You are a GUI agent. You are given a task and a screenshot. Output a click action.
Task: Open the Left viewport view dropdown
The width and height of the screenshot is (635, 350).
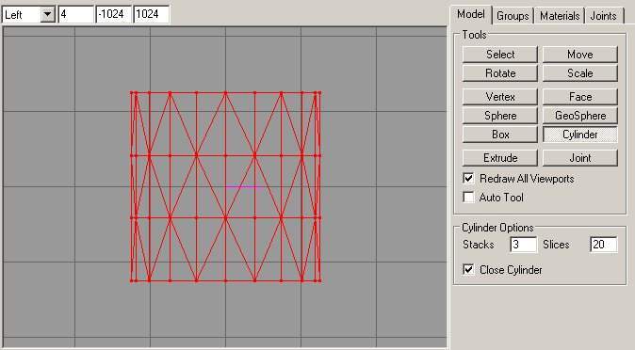[x=48, y=15]
